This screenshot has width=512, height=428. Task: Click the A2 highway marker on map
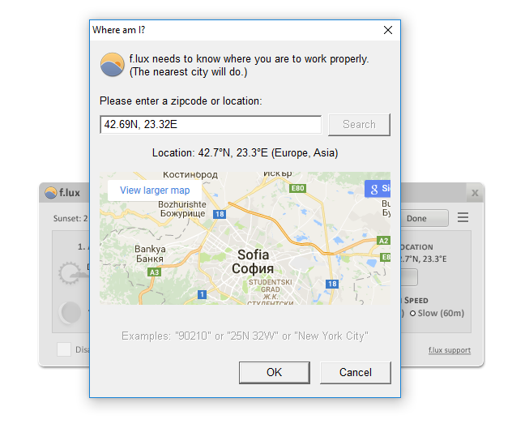[383, 241]
